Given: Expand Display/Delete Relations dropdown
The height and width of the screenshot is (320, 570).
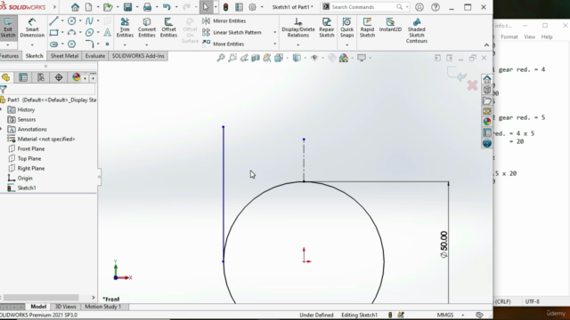Looking at the screenshot, I should click(298, 44).
